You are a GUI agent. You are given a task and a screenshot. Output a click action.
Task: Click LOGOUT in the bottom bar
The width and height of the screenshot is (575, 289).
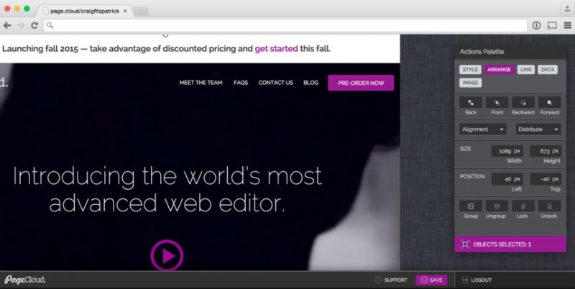coord(477,280)
